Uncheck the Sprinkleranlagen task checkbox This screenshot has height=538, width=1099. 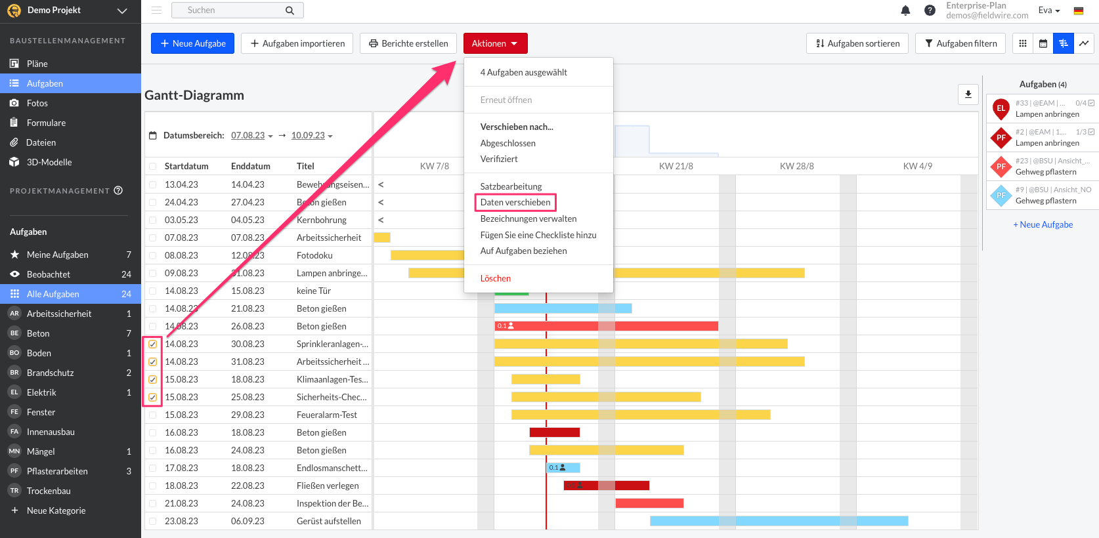coord(152,344)
